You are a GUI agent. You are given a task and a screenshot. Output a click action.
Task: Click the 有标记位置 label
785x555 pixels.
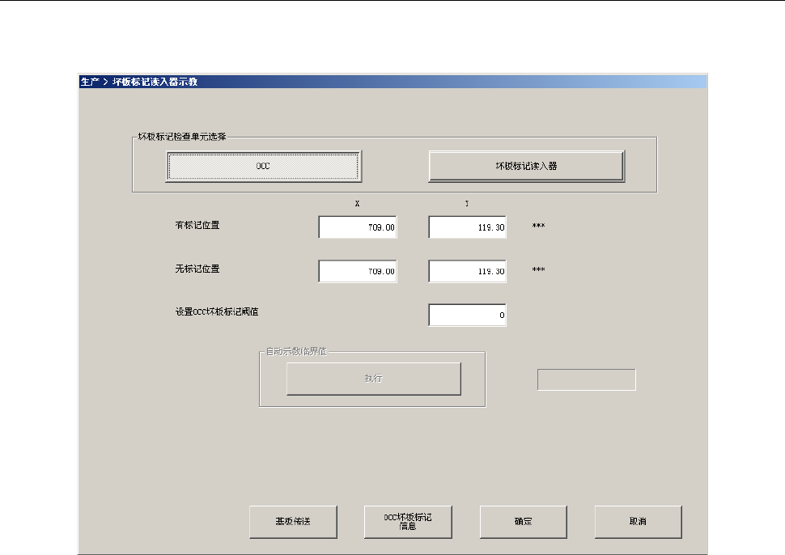197,225
